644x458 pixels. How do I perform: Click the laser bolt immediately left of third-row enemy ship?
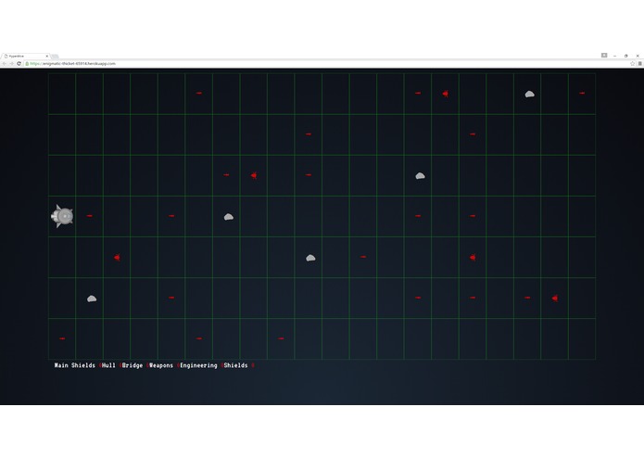coord(226,174)
